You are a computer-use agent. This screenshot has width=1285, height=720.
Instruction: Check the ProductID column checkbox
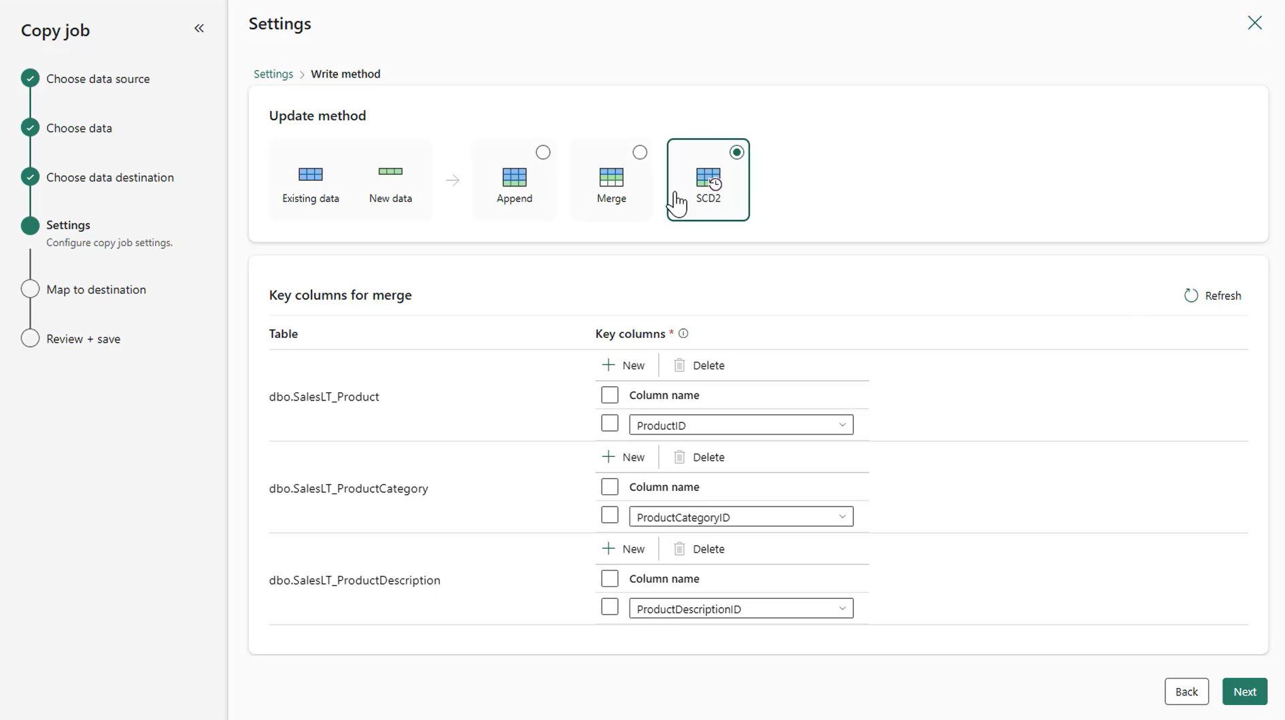coord(609,422)
